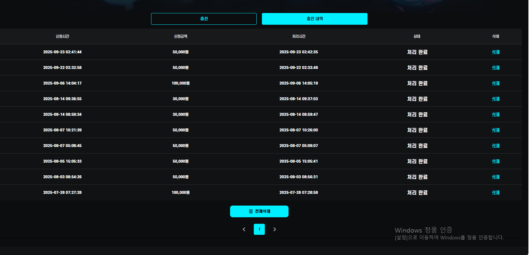
Task: Delete the 2025-08-07 05:08:45 record
Action: (x=496, y=146)
